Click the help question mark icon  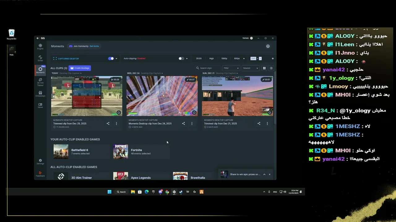268,46
